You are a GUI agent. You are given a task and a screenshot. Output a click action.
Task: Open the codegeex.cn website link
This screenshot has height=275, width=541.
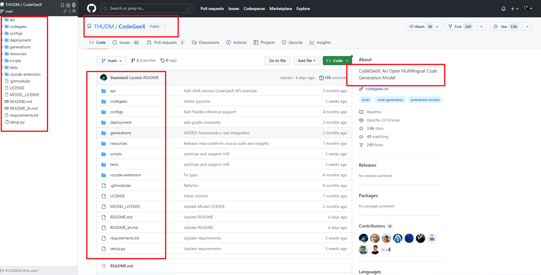pos(377,89)
